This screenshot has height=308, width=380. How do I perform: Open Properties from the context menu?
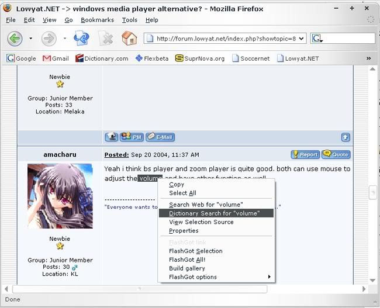(216, 231)
